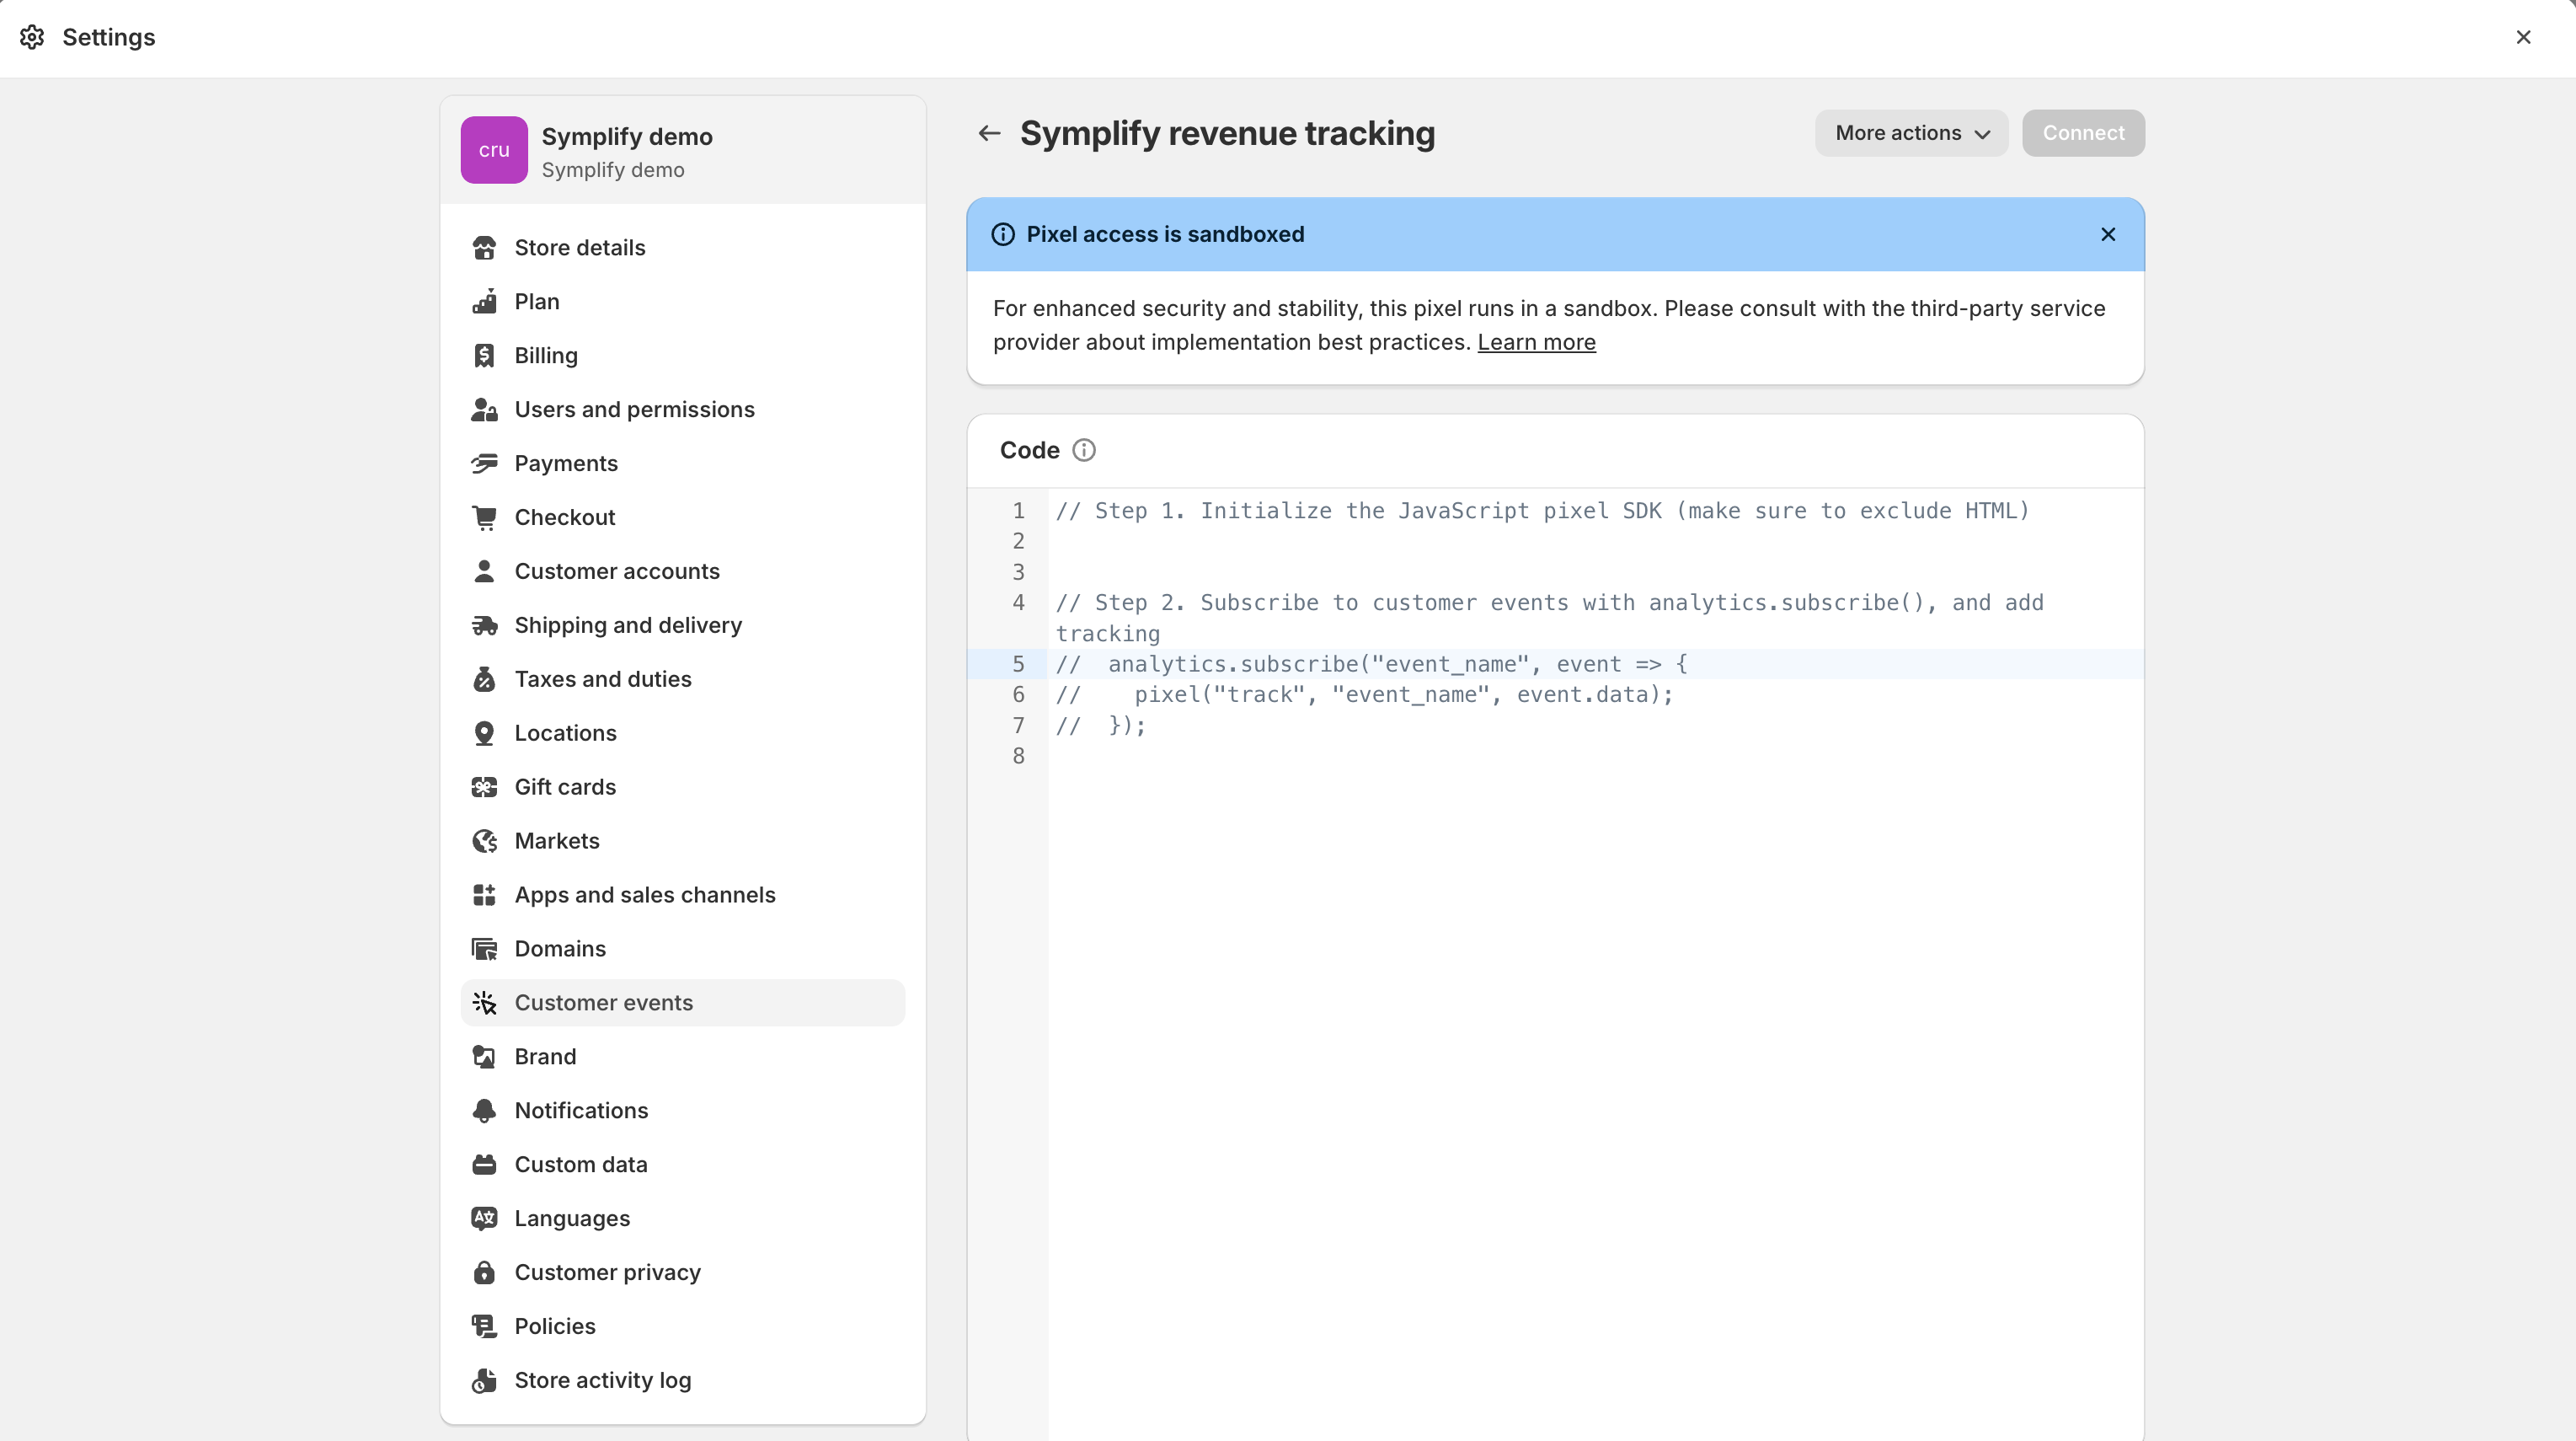Viewport: 2576px width, 1441px height.
Task: Click the Customer privacy lock icon
Action: tap(484, 1272)
